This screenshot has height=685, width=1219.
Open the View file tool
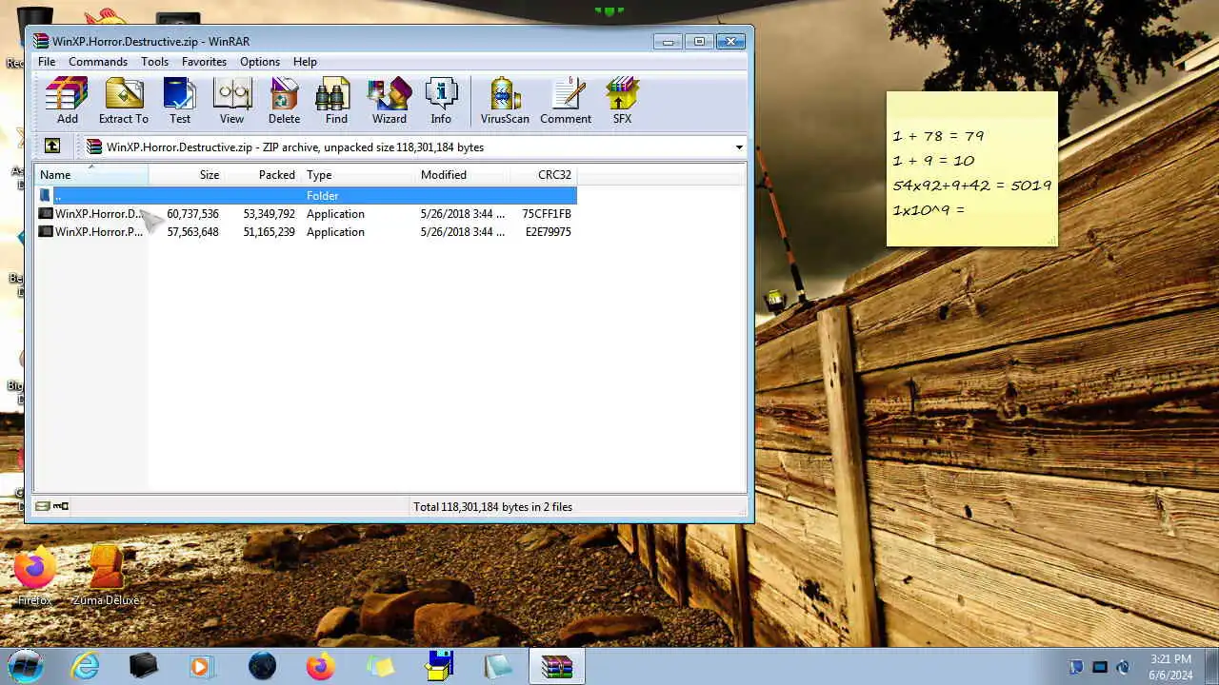coord(232,101)
